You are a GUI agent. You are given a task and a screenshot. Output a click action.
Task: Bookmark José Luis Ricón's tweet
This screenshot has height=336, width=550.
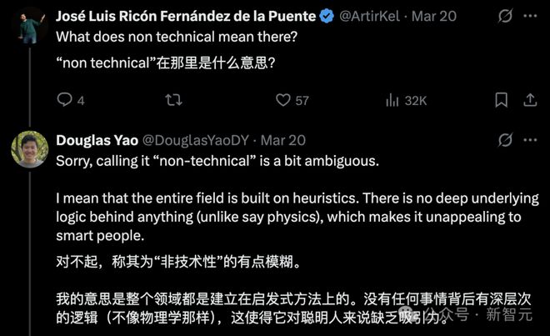pyautogui.click(x=500, y=100)
